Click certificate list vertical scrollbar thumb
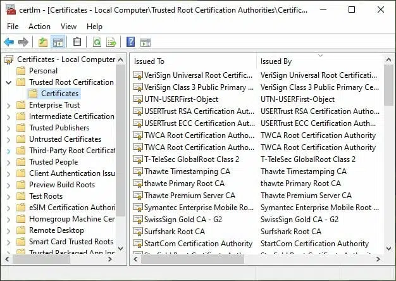The image size is (396, 281). click(x=388, y=85)
